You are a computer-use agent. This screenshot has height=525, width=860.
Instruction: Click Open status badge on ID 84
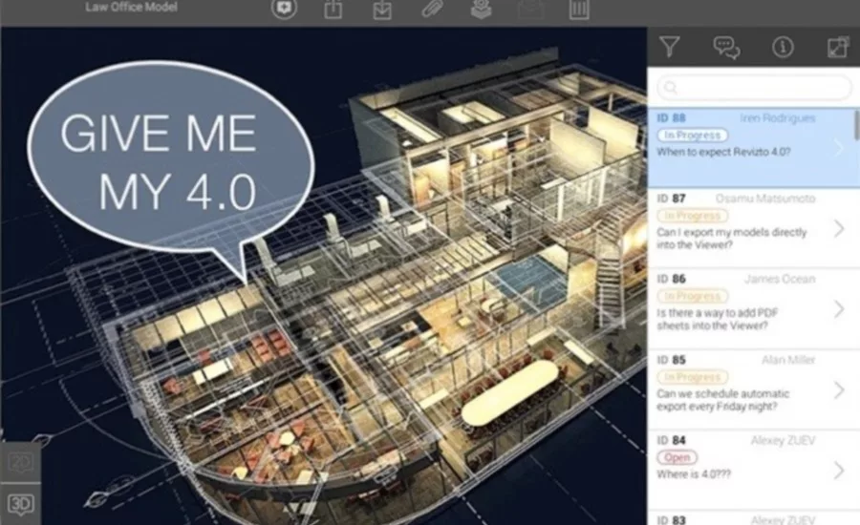(677, 457)
